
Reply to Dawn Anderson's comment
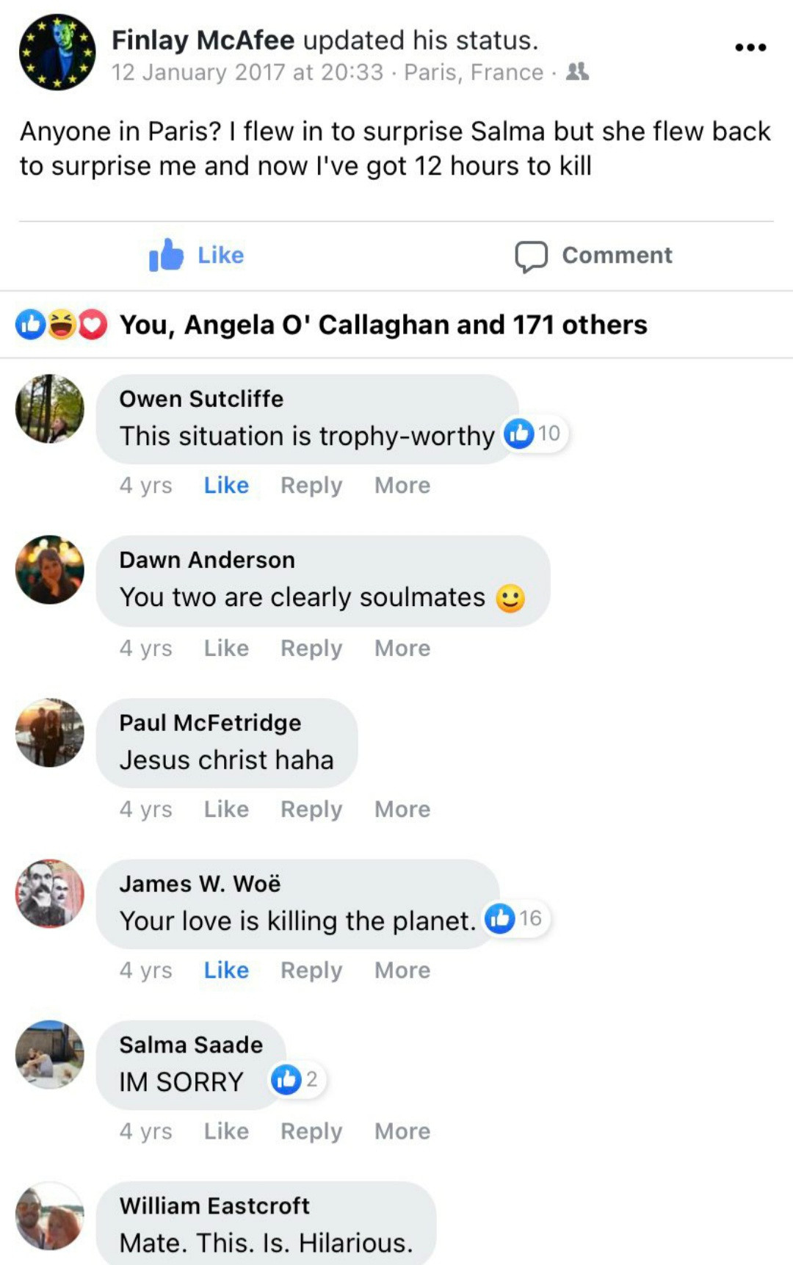coord(311,648)
